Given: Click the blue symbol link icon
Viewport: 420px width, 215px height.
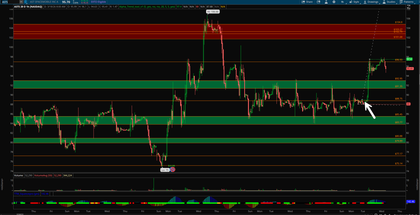Looking at the screenshot, I should click(x=26, y=2).
